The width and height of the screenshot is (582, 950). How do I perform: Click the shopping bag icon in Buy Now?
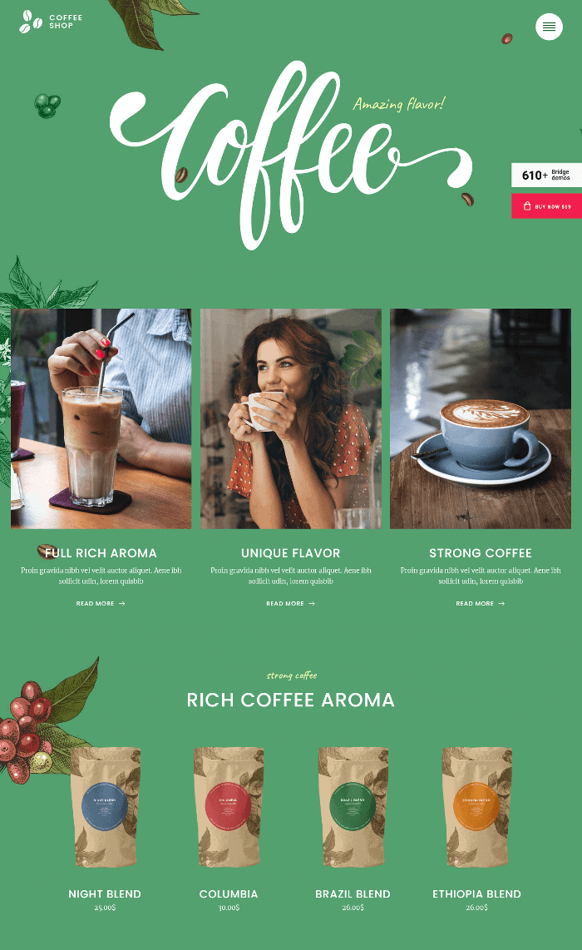[x=527, y=206]
